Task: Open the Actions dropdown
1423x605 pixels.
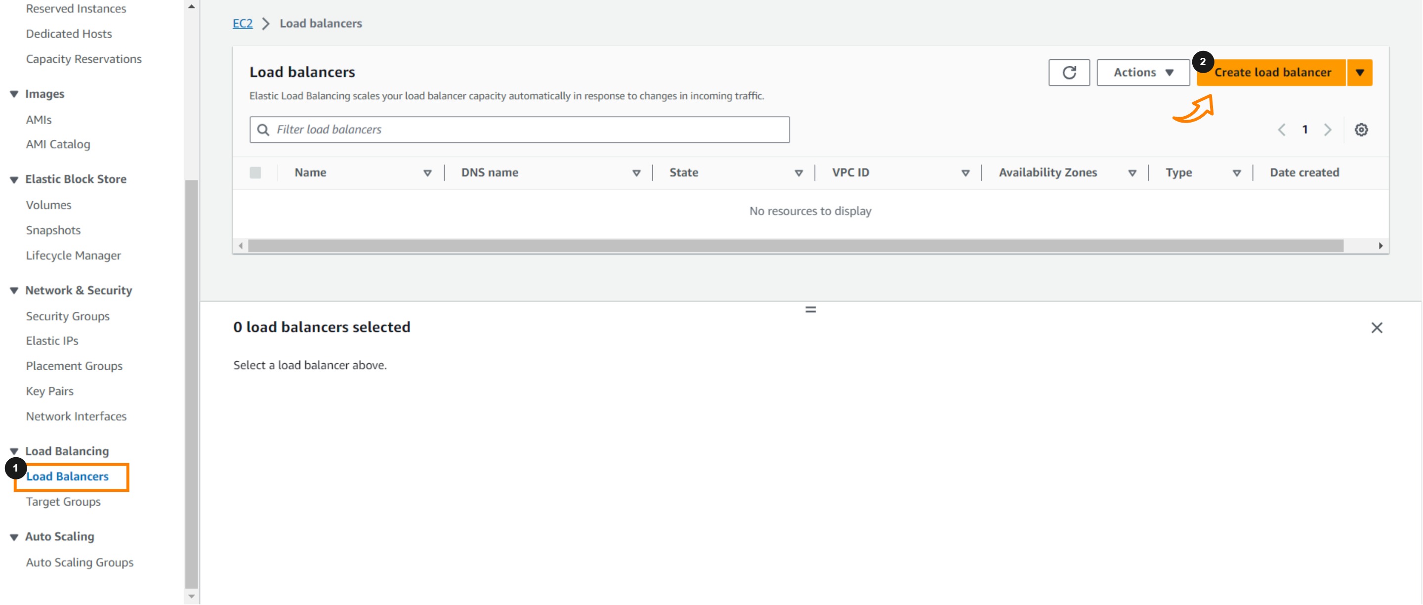Action: [x=1142, y=72]
